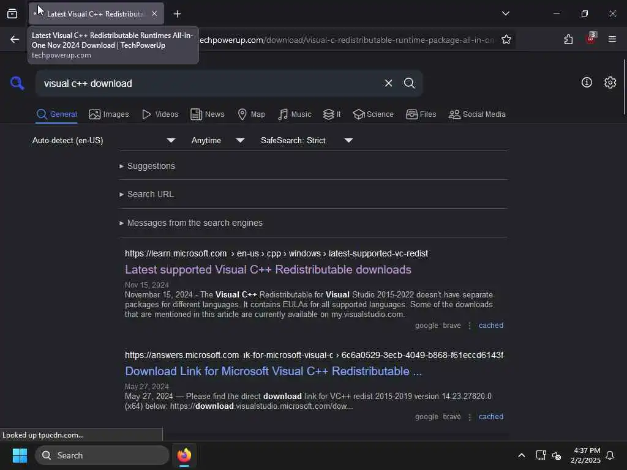
Task: Focus the visual c++ download search field
Action: (212, 83)
